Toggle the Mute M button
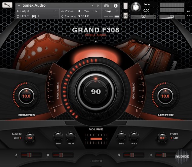The width and height of the screenshot is (192, 167). (125, 15)
